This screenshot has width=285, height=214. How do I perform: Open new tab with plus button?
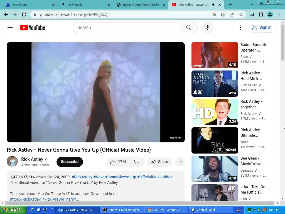[230, 5]
